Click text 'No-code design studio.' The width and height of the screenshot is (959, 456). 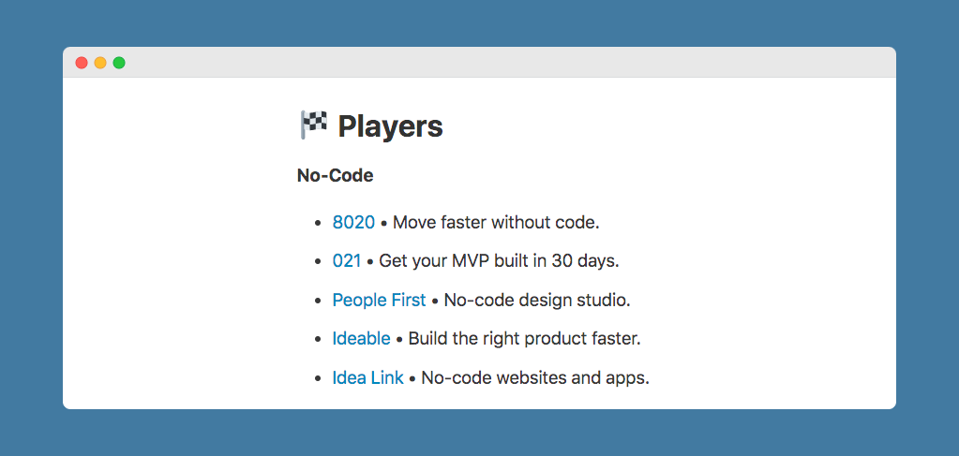pos(537,301)
